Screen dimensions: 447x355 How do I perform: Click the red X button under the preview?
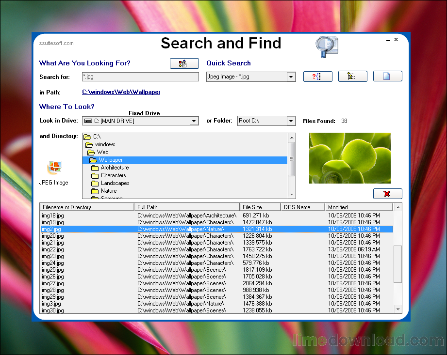point(387,194)
